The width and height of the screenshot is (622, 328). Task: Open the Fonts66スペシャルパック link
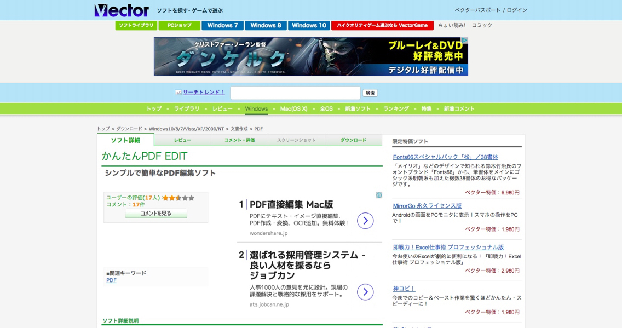[x=445, y=157]
